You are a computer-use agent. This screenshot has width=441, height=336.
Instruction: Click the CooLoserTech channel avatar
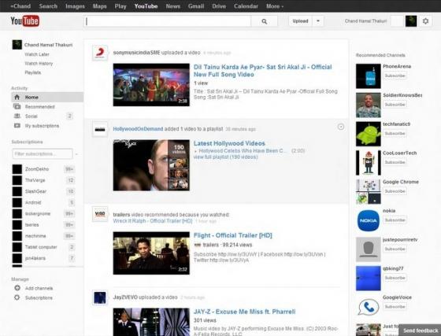[x=369, y=163]
